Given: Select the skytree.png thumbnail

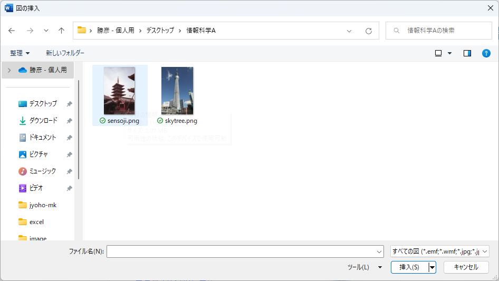Looking at the screenshot, I should click(x=177, y=91).
